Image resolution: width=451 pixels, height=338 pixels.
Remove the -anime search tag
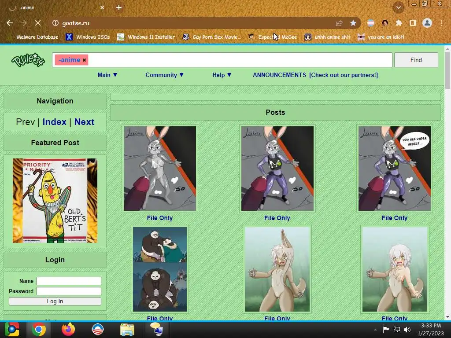(x=84, y=60)
